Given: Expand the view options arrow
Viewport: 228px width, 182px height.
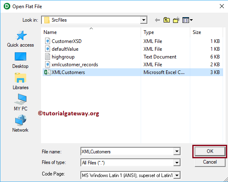Looking at the screenshot, I should tap(191, 20).
